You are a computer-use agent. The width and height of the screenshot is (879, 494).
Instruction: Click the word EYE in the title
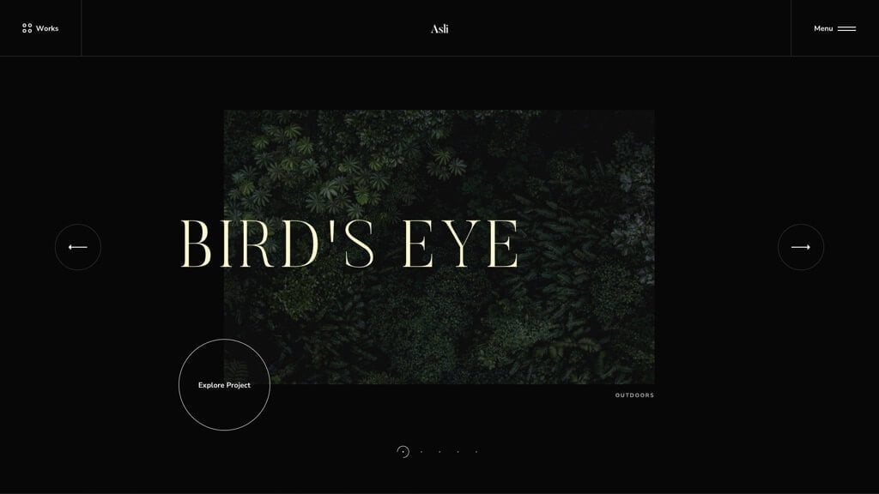461,245
